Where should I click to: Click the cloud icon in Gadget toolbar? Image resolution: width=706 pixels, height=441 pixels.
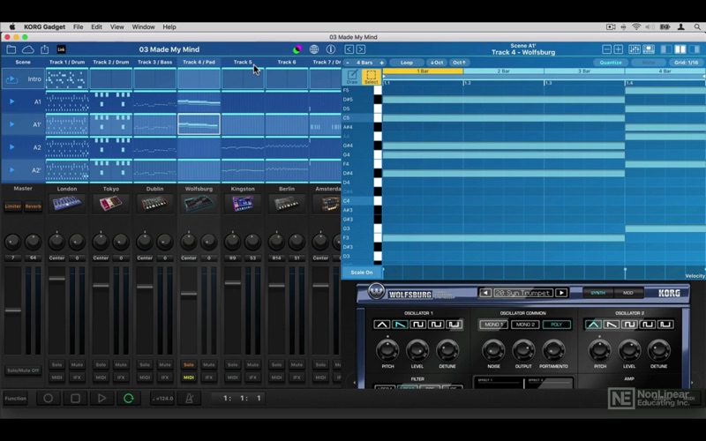tap(28, 49)
